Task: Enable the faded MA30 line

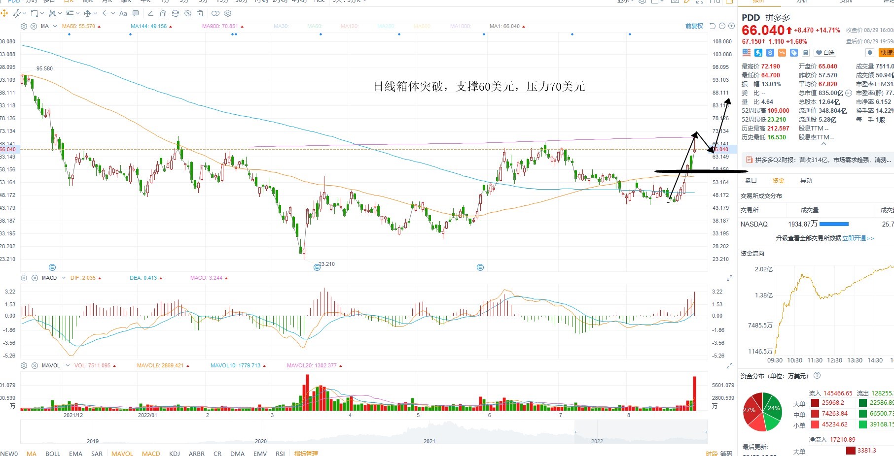Action: (x=281, y=26)
